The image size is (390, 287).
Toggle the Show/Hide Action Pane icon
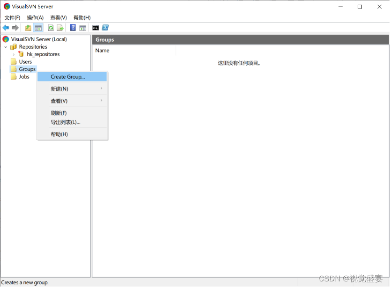click(x=82, y=28)
